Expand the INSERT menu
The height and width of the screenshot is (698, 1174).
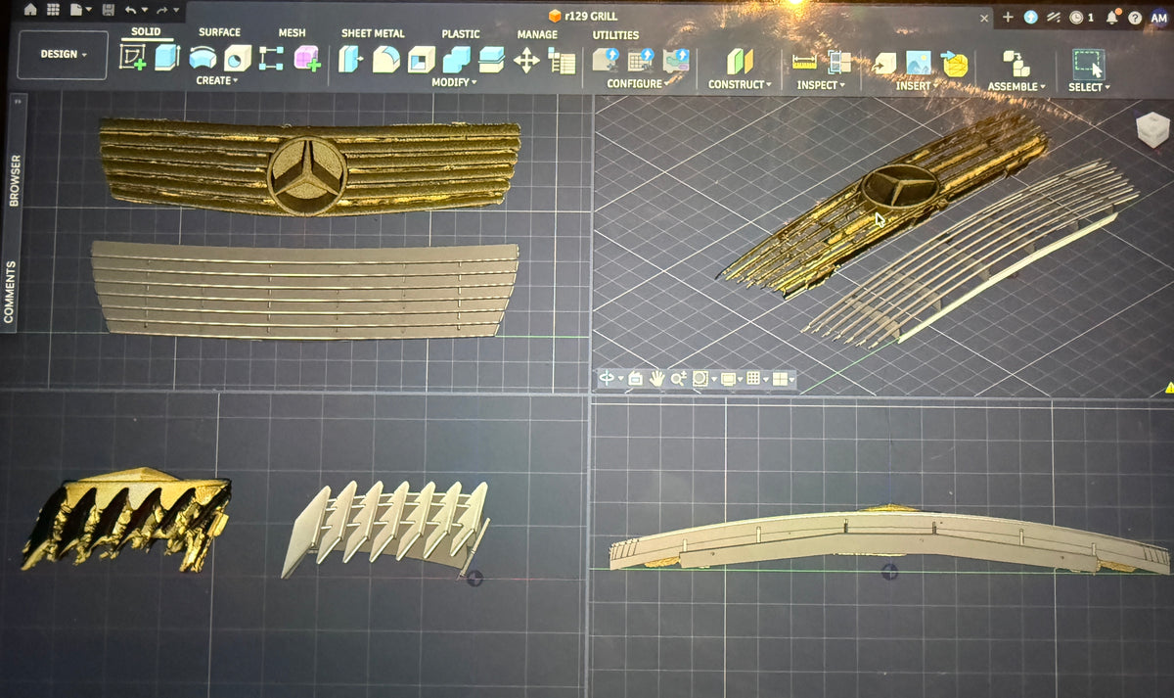[917, 86]
